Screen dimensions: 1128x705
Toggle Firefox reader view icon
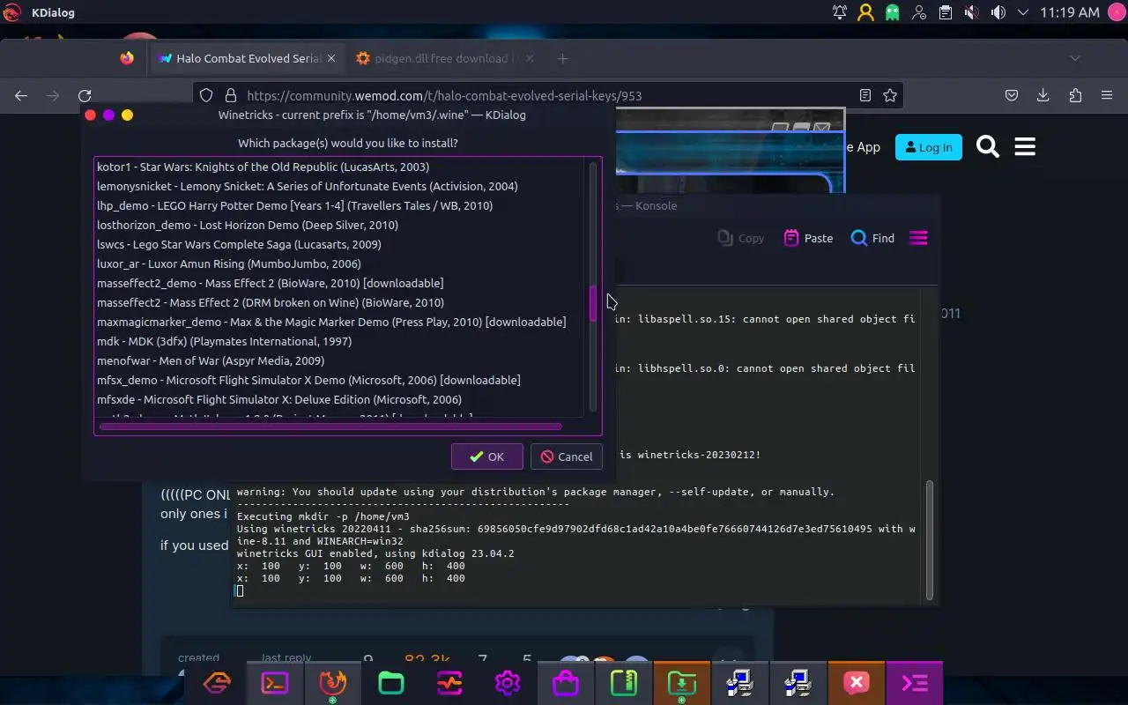[x=865, y=95]
